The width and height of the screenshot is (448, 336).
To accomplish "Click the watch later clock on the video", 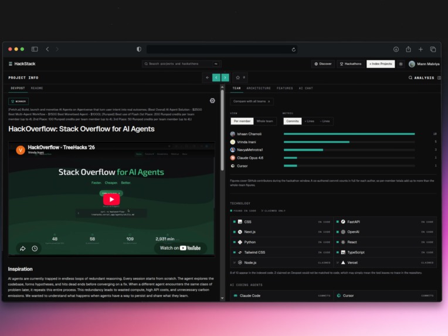I will point(35,249).
